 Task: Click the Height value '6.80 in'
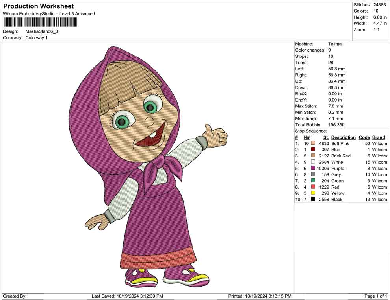click(380, 17)
